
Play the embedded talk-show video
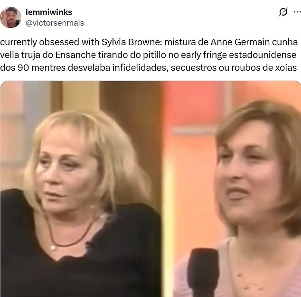[x=150, y=189]
